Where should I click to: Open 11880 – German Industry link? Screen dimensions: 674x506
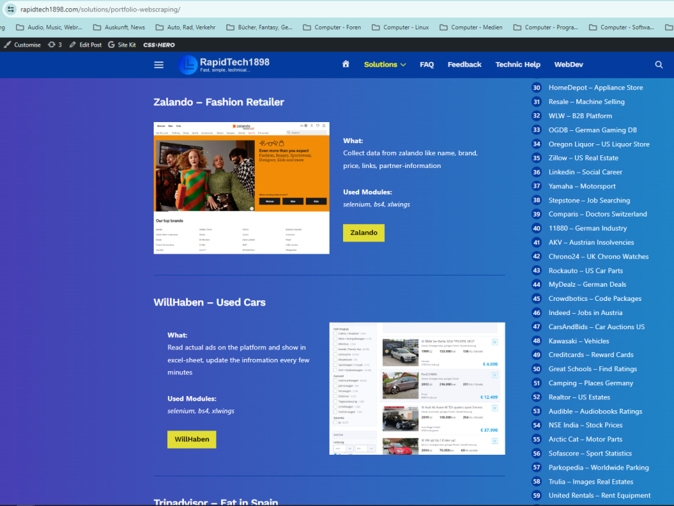[588, 229]
